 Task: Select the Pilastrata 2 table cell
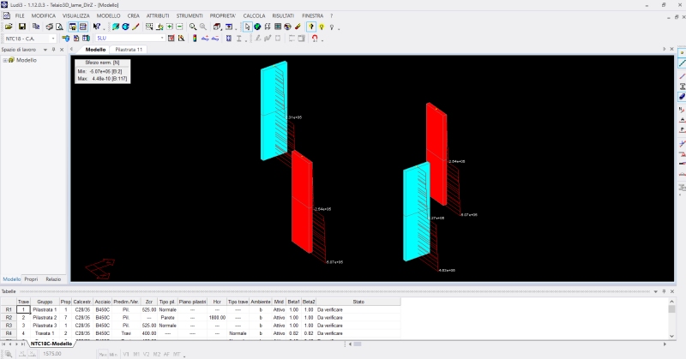coord(45,317)
